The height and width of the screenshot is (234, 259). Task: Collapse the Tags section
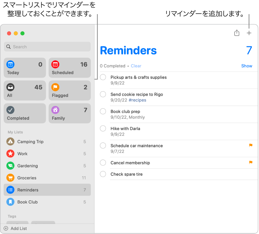pos(12,216)
